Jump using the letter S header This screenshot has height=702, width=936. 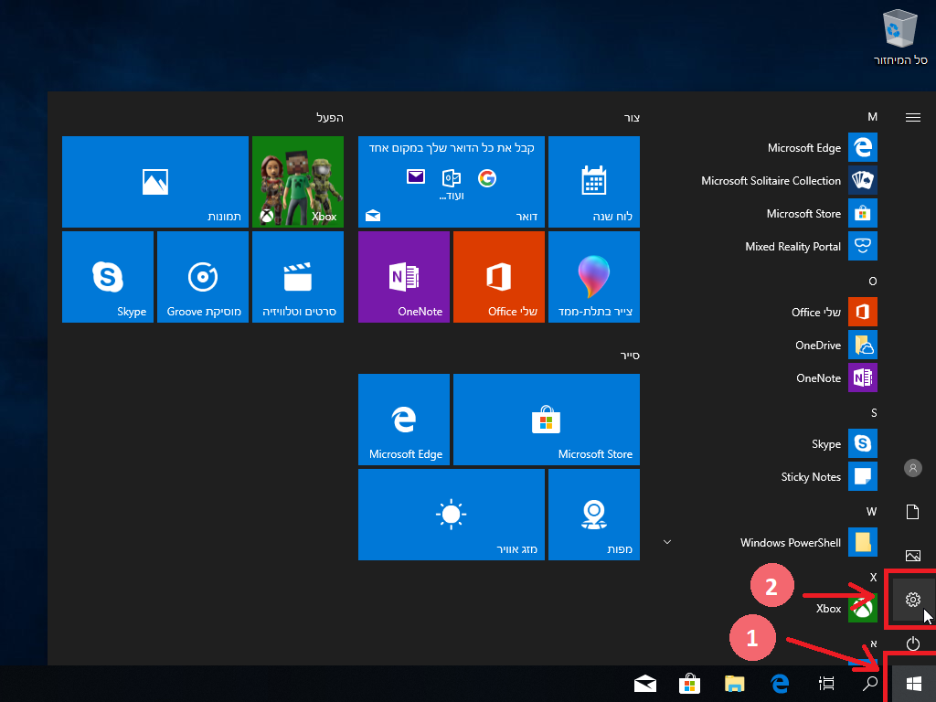coord(874,413)
